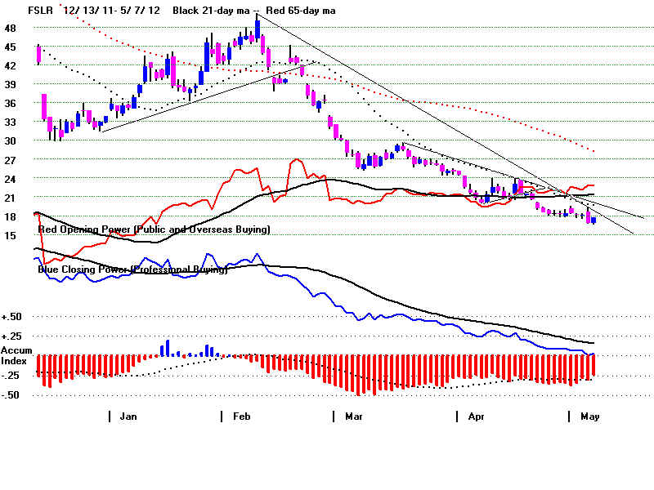
Task: Click the 15 price level on the y-axis
Action: click(11, 235)
